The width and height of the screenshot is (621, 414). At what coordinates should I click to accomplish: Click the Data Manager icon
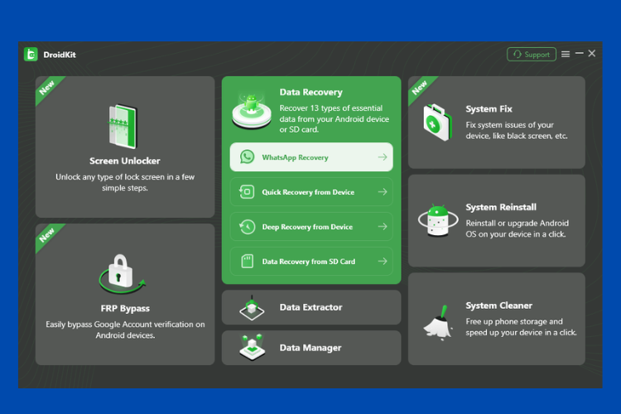(253, 348)
